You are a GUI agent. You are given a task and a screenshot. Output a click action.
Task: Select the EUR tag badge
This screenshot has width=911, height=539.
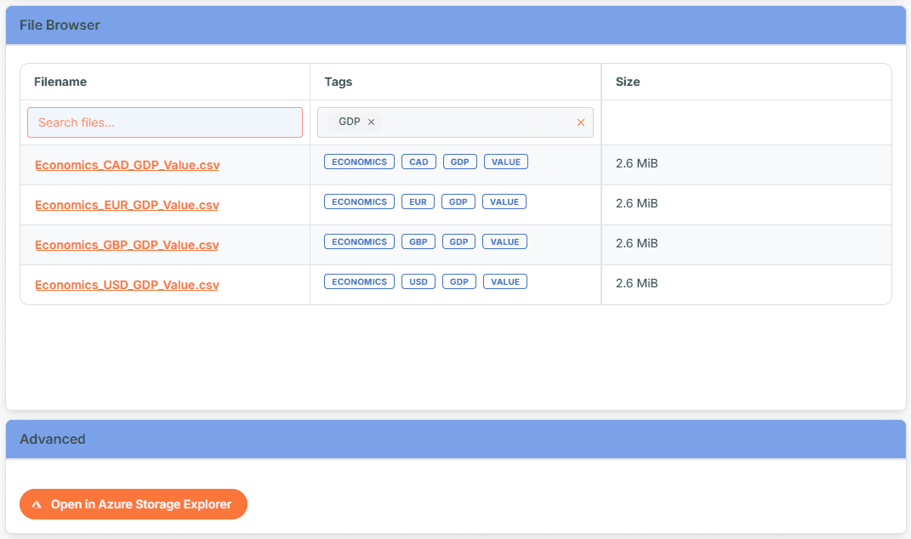click(418, 201)
